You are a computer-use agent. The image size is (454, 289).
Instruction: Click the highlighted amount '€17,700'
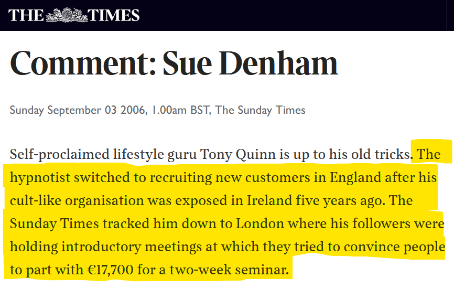(x=110, y=270)
